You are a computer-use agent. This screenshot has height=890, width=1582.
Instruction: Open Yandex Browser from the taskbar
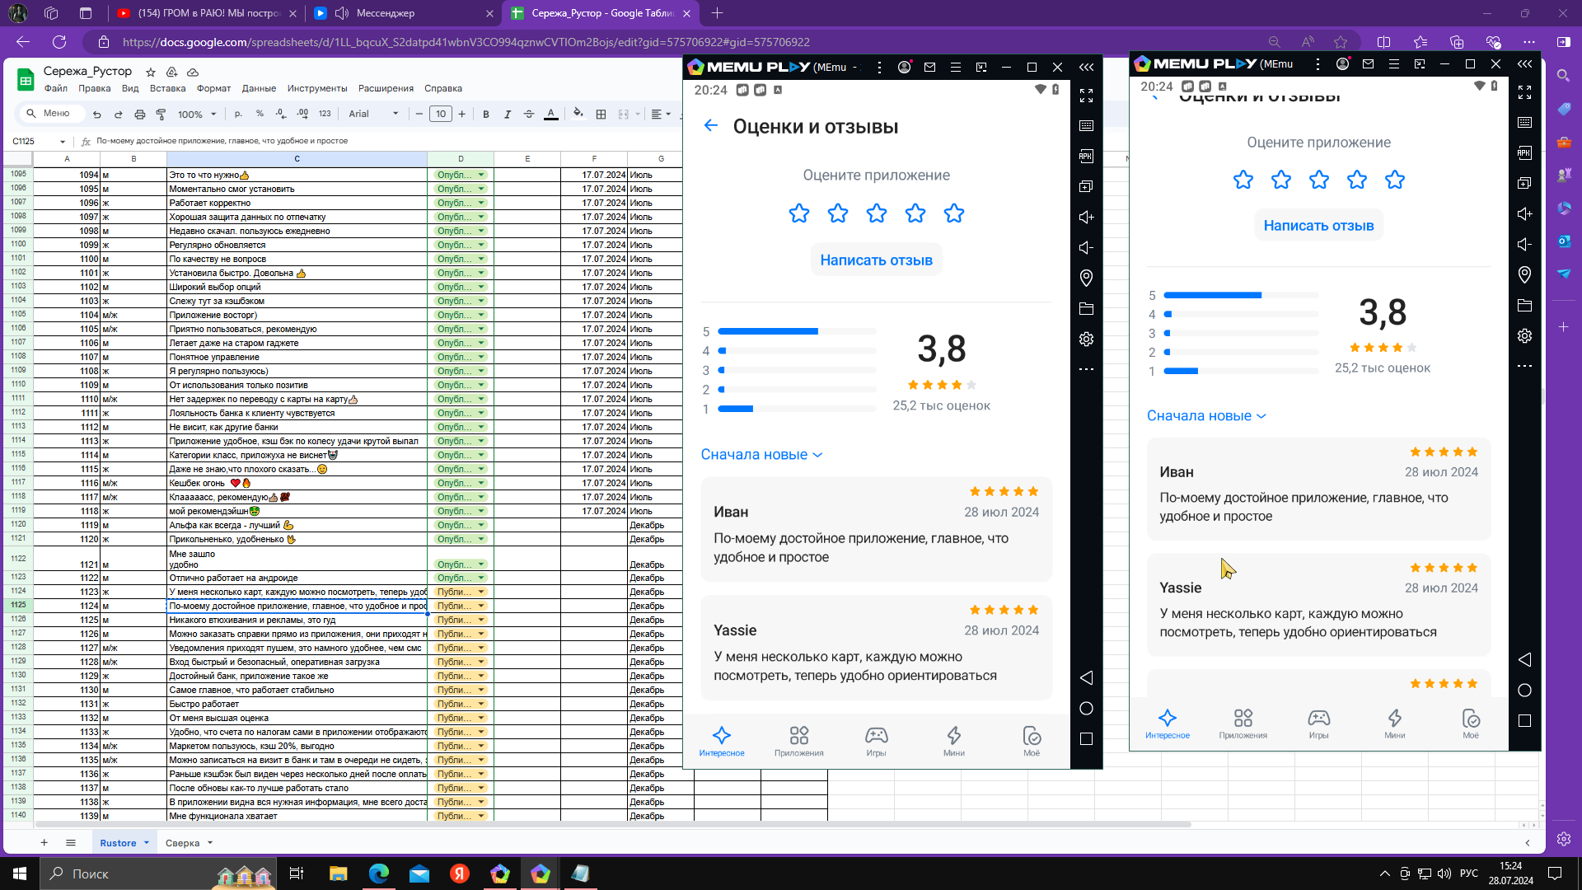[460, 874]
